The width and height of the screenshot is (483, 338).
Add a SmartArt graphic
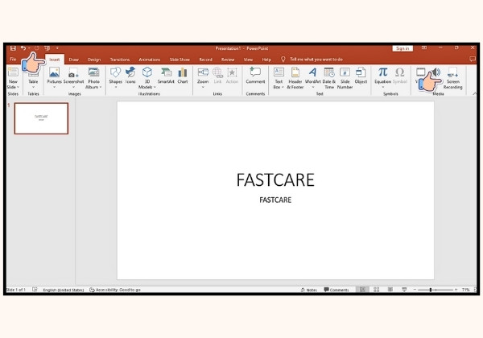click(x=166, y=76)
